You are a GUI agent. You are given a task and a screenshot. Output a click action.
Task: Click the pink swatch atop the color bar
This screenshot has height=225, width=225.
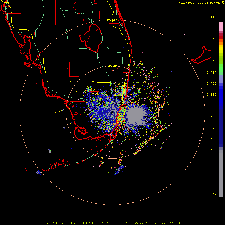click(x=221, y=26)
